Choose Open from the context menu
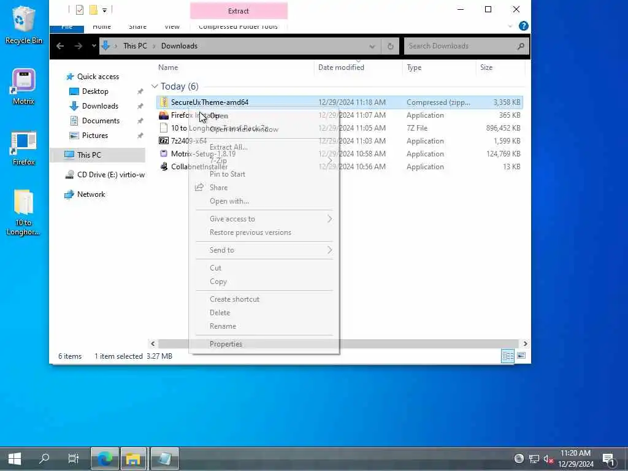 (x=264, y=116)
